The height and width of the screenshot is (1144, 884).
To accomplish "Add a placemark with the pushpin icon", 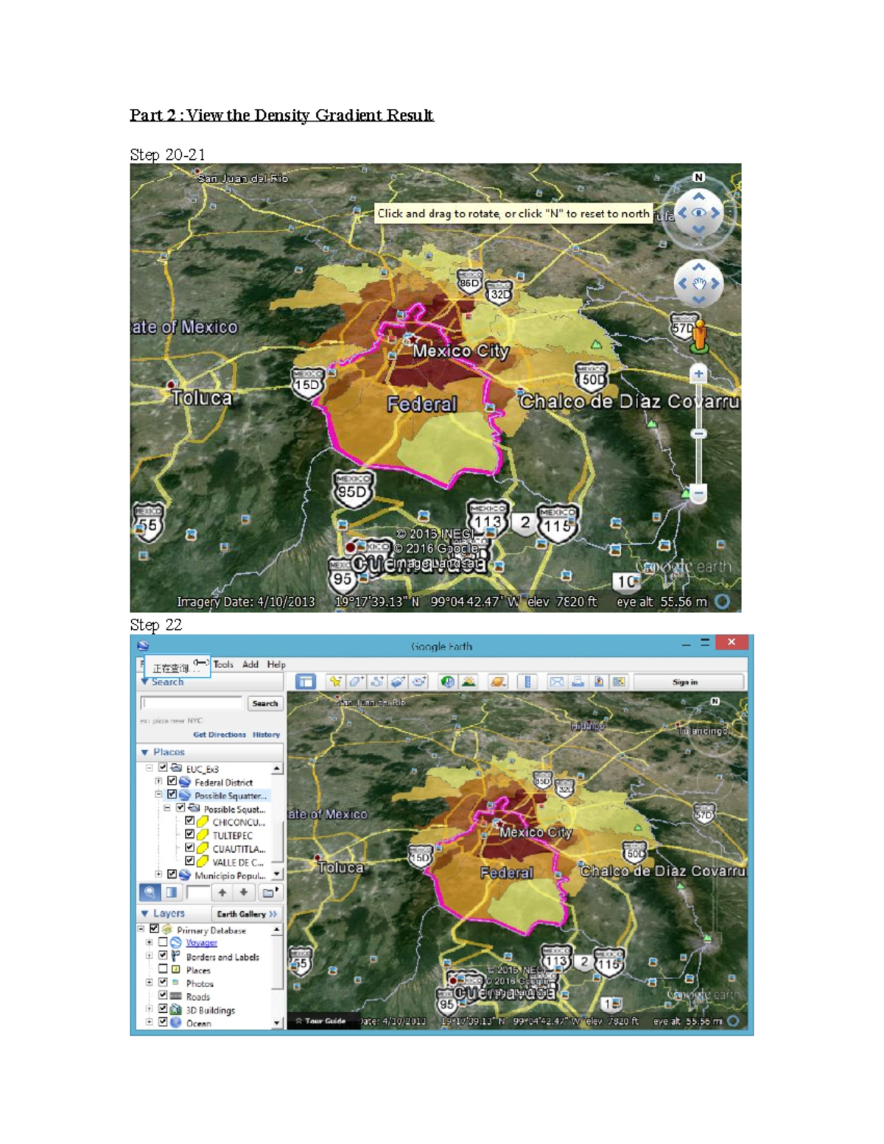I will (x=335, y=681).
